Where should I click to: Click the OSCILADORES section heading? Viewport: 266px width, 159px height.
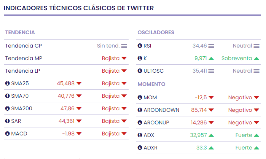[156, 32]
